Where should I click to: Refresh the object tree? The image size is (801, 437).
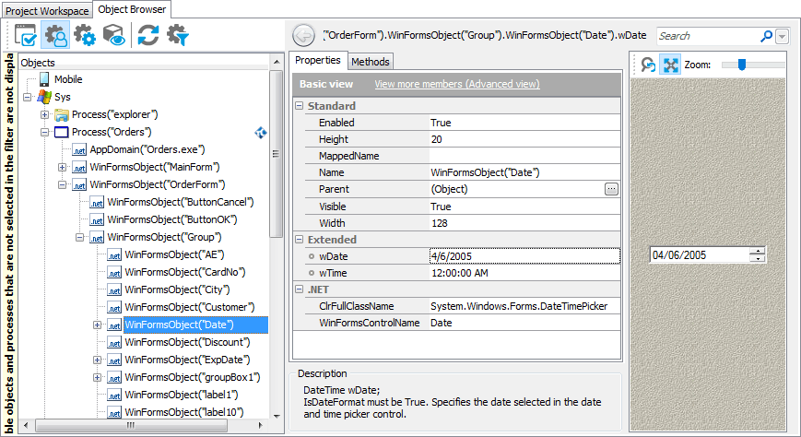(147, 36)
